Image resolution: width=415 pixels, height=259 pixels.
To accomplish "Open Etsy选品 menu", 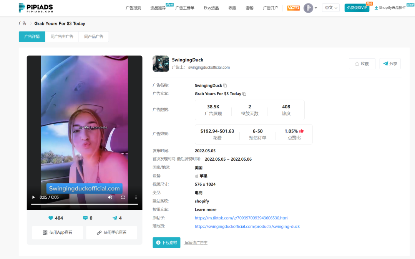I will click(211, 8).
